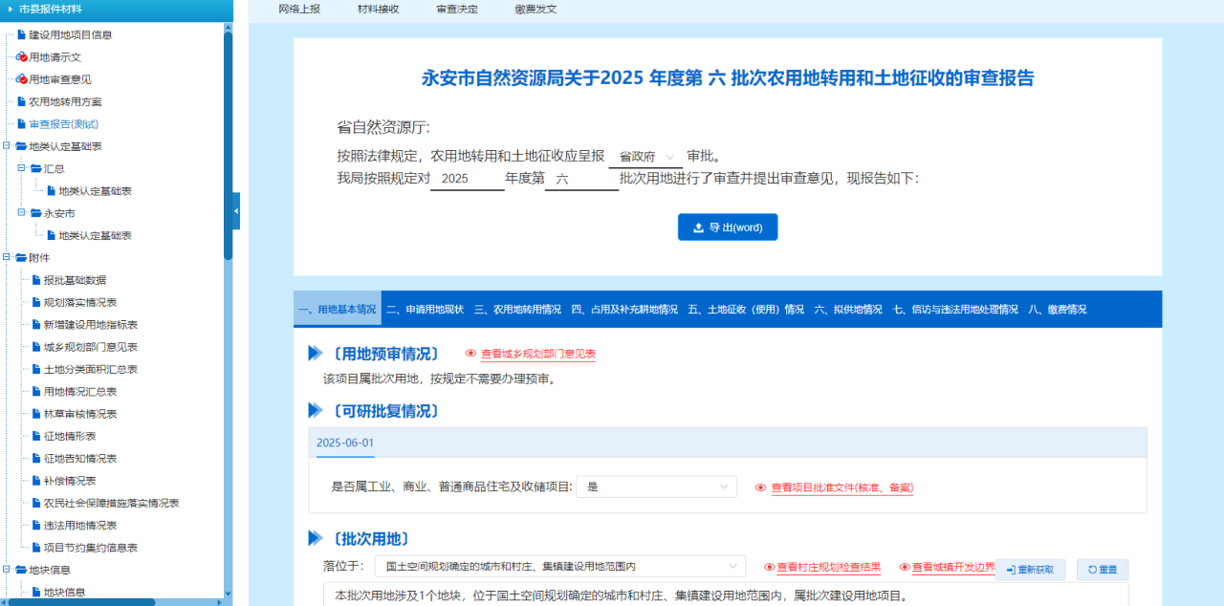Open the 落位于 location dropdown

click(x=559, y=567)
